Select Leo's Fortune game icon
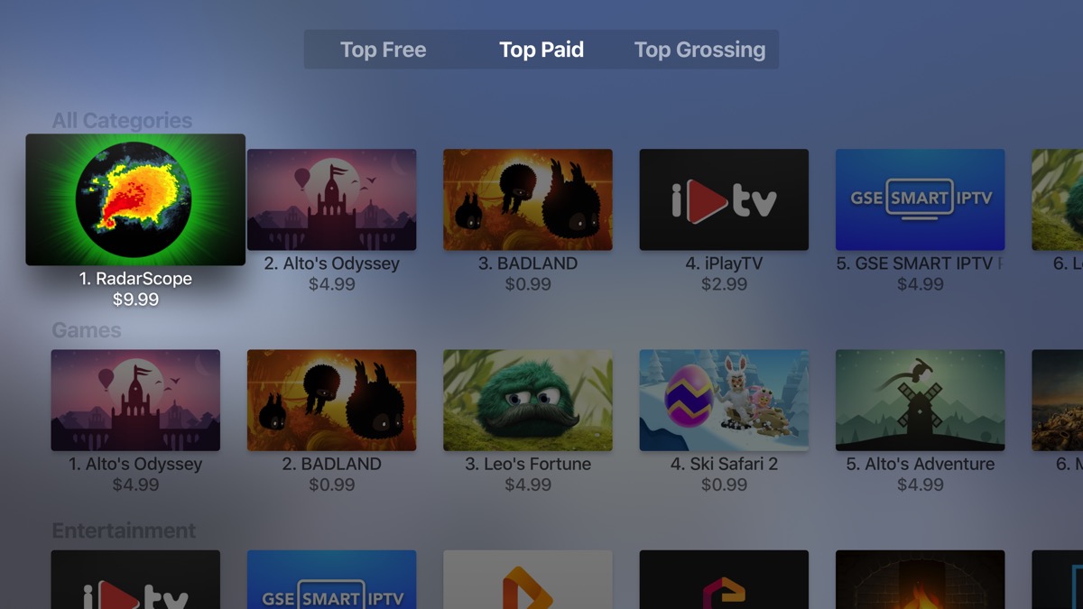The image size is (1083, 609). [x=528, y=401]
